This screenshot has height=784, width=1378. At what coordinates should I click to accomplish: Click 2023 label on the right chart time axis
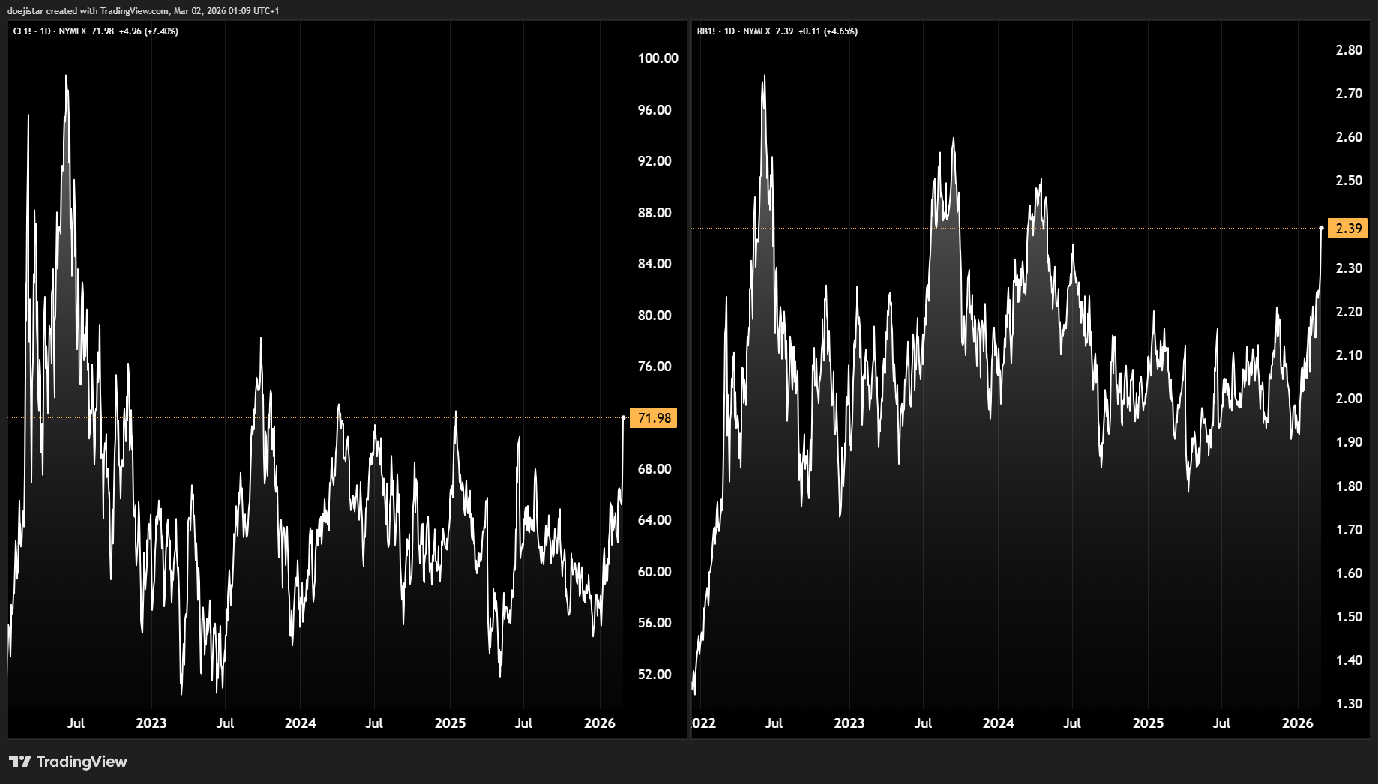click(x=849, y=723)
